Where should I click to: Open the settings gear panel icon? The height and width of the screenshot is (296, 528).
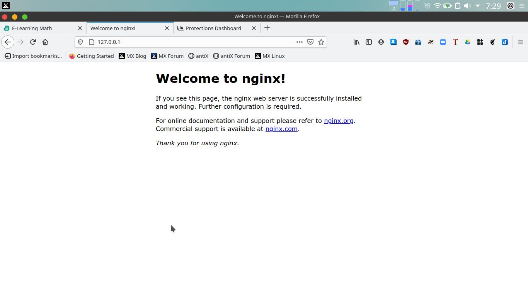(511, 6)
